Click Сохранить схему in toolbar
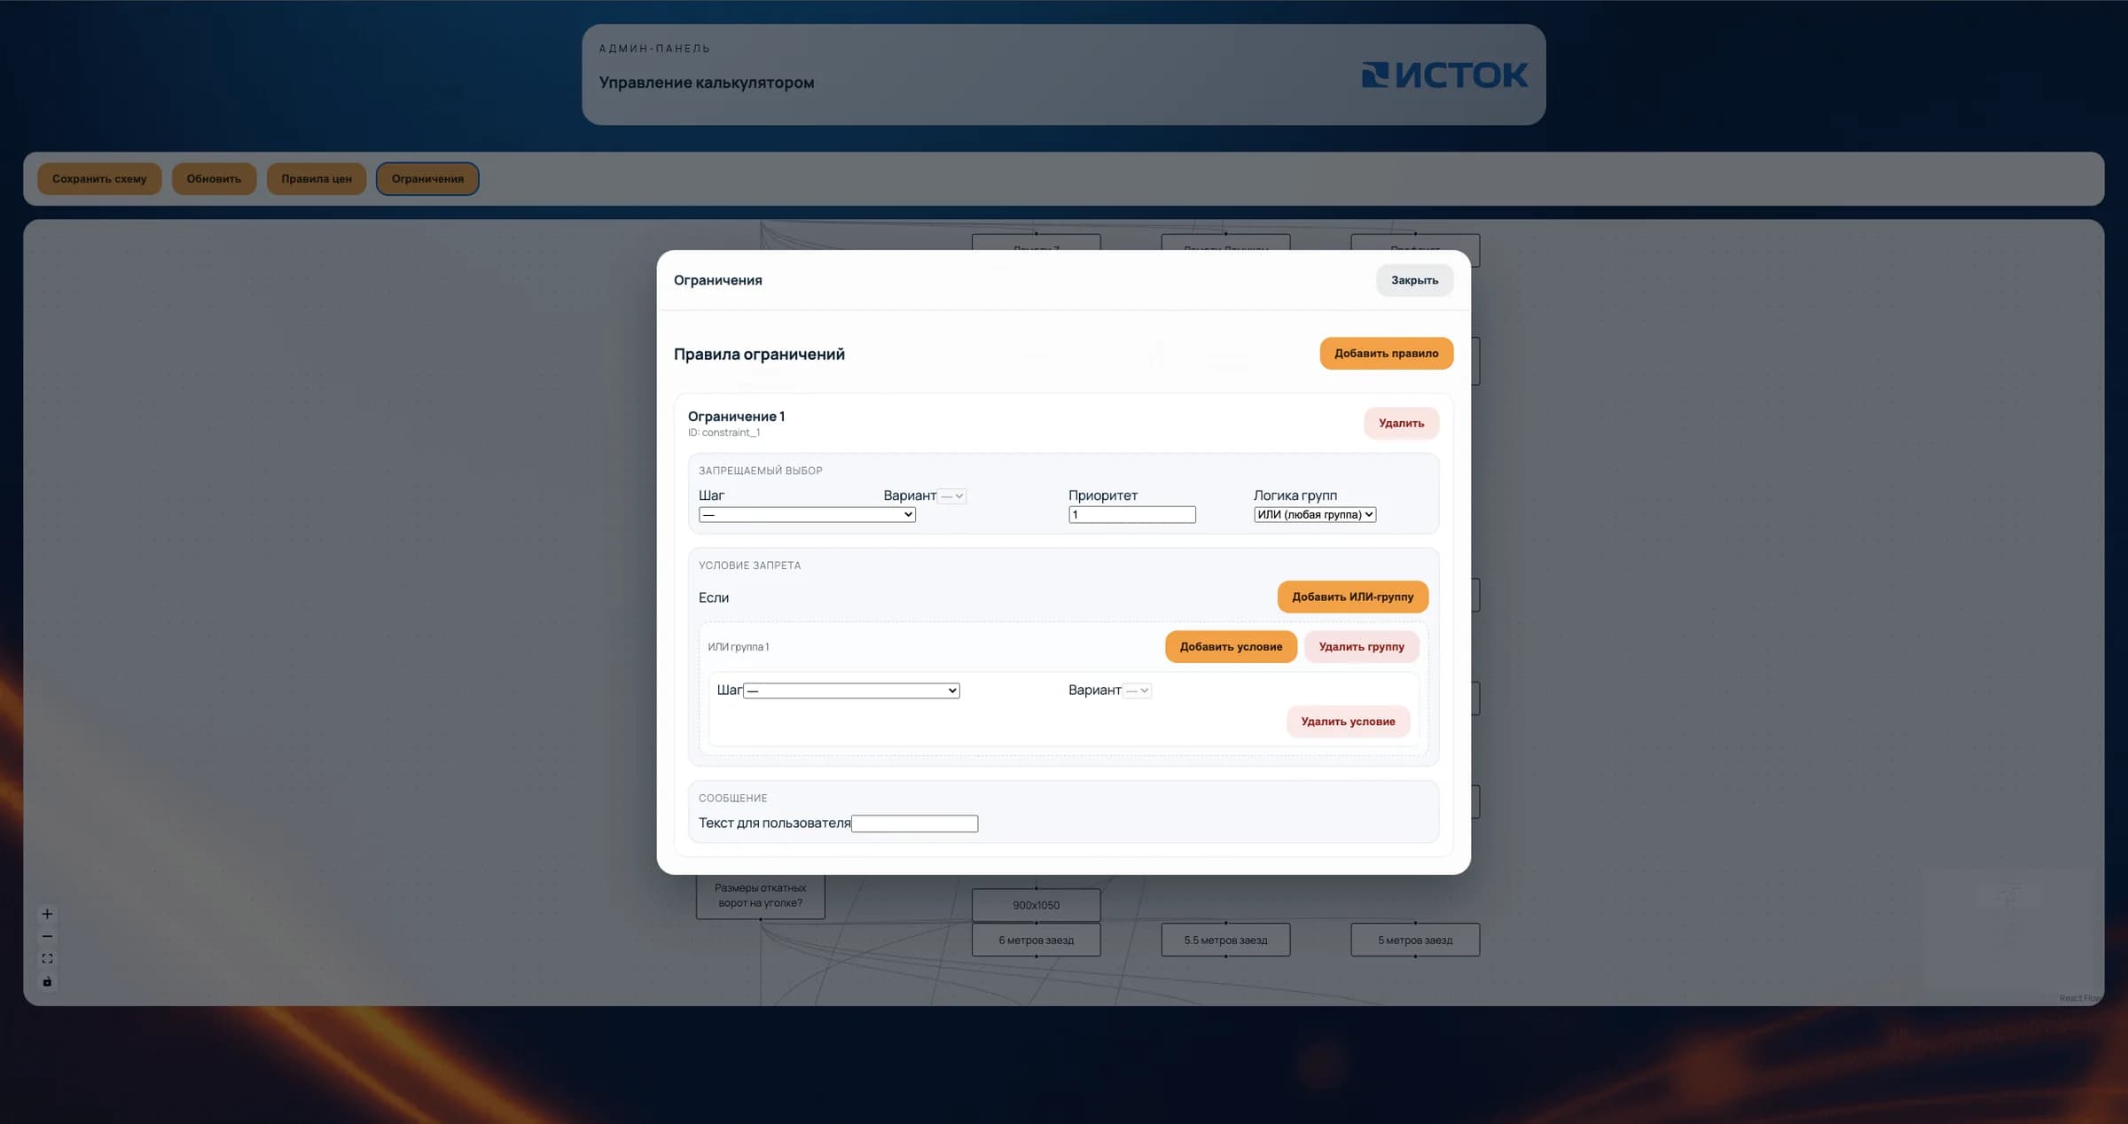Viewport: 2128px width, 1124px height. click(x=99, y=179)
